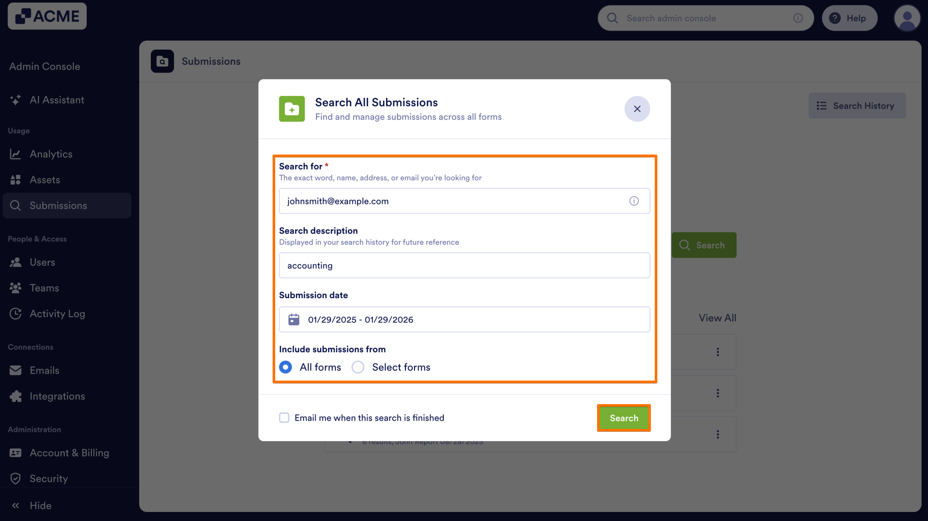Screen dimensions: 928x521
Task: Open the Assets section
Action: tap(45, 180)
